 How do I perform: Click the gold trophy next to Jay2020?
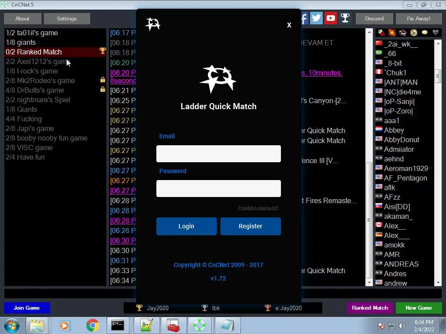pos(139,308)
